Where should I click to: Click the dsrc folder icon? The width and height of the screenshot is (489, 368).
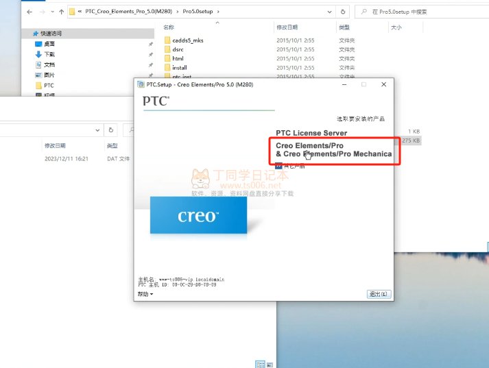167,49
